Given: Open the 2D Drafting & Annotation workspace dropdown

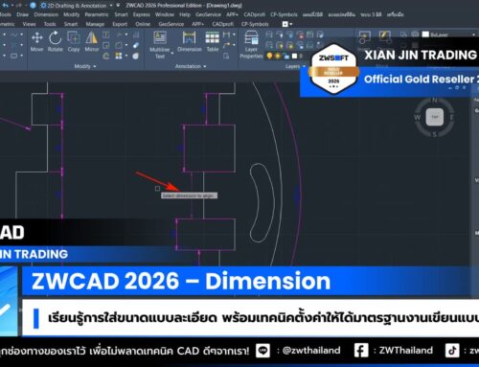Looking at the screenshot, I should click(111, 6).
